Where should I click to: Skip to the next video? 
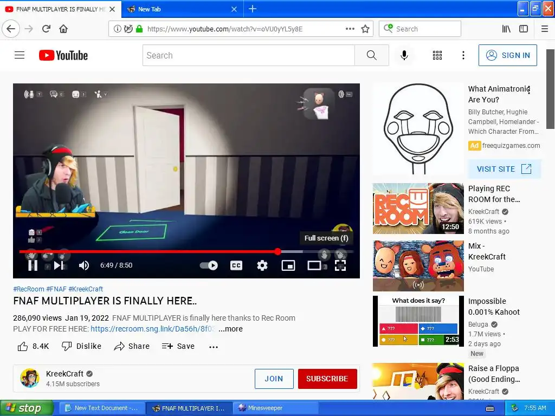tap(59, 265)
